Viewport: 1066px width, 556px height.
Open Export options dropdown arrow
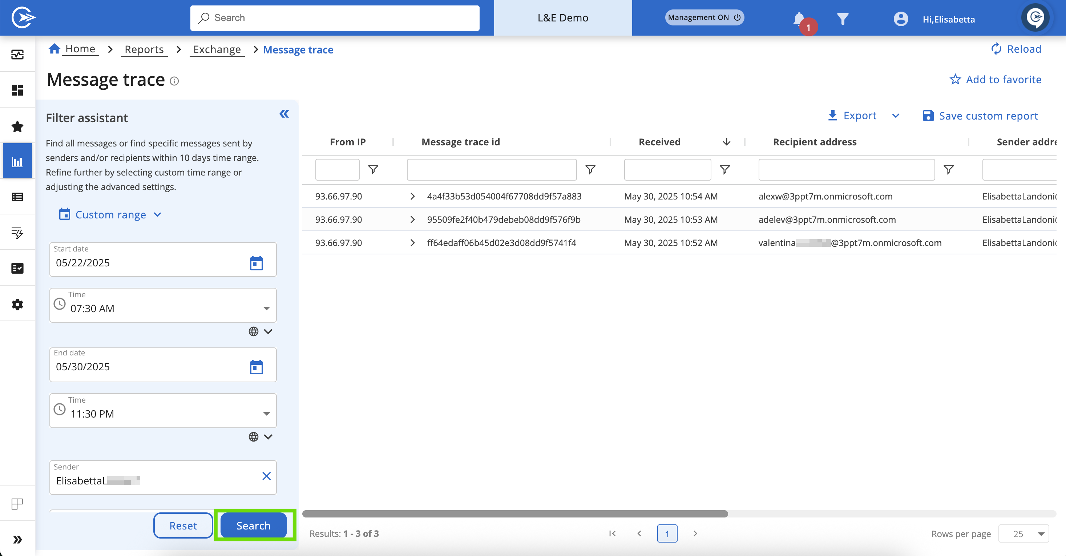point(896,116)
